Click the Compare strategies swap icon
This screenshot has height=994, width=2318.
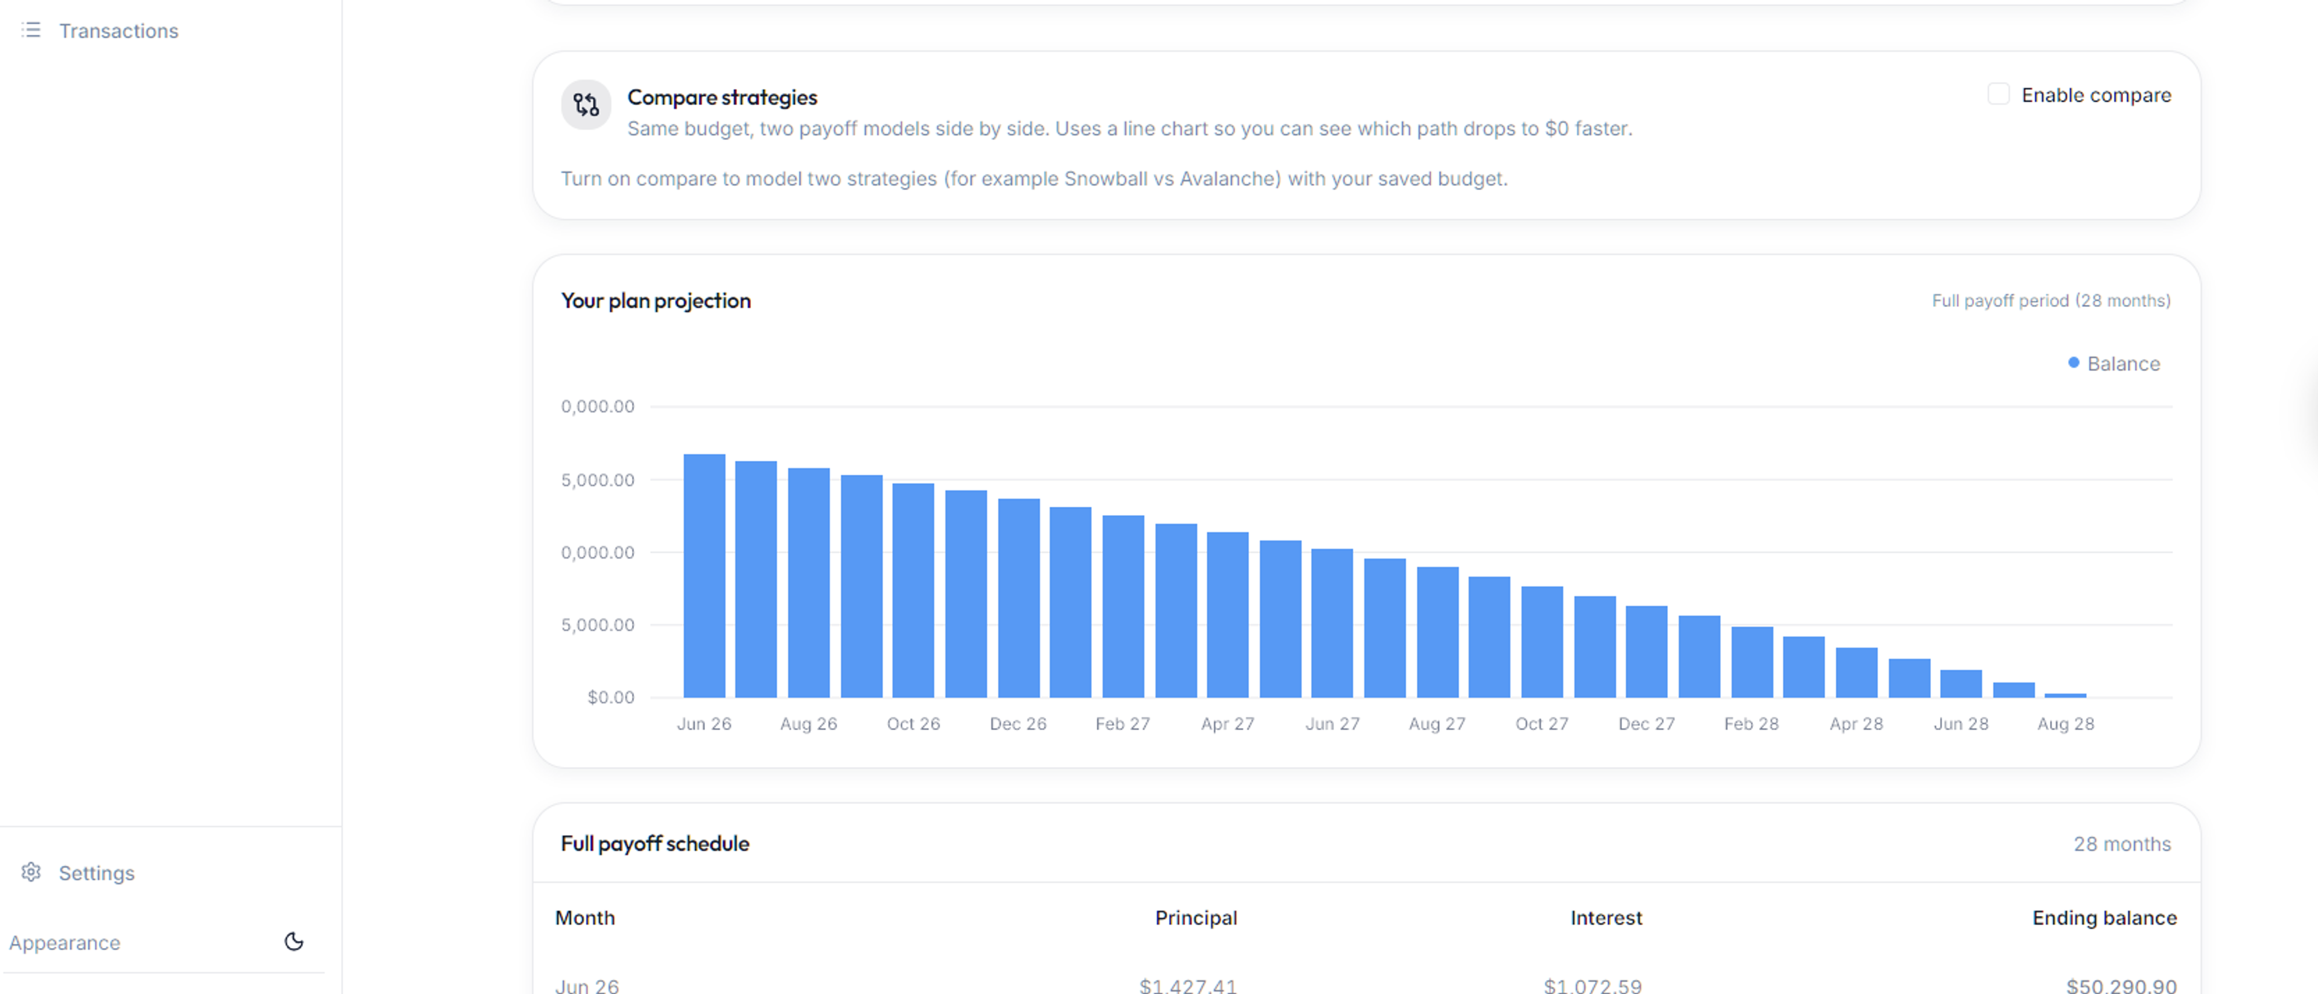pos(586,105)
